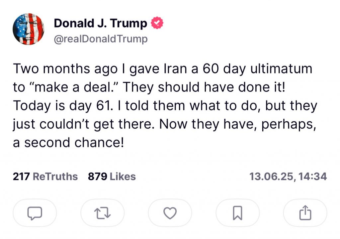ReTruth this post using the arrows icon
The image size is (340, 239).
pyautogui.click(x=103, y=213)
